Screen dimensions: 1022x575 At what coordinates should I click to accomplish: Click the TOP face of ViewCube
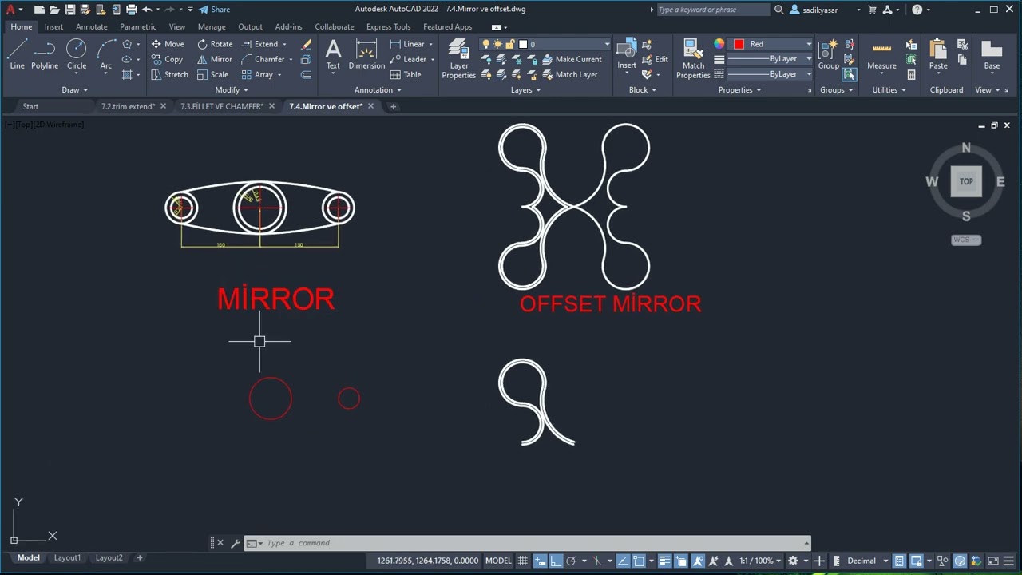pyautogui.click(x=966, y=181)
